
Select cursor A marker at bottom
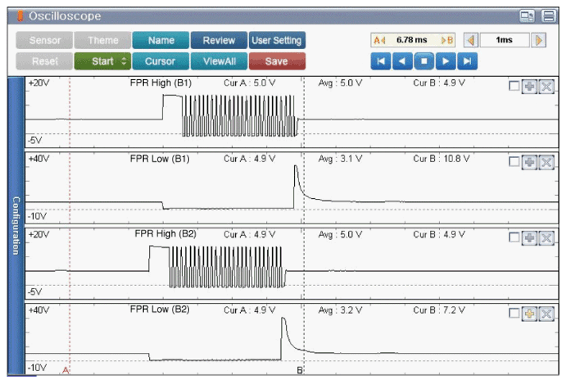(65, 370)
